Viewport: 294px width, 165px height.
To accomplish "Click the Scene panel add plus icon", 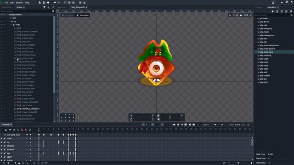I will (x=49, y=7).
